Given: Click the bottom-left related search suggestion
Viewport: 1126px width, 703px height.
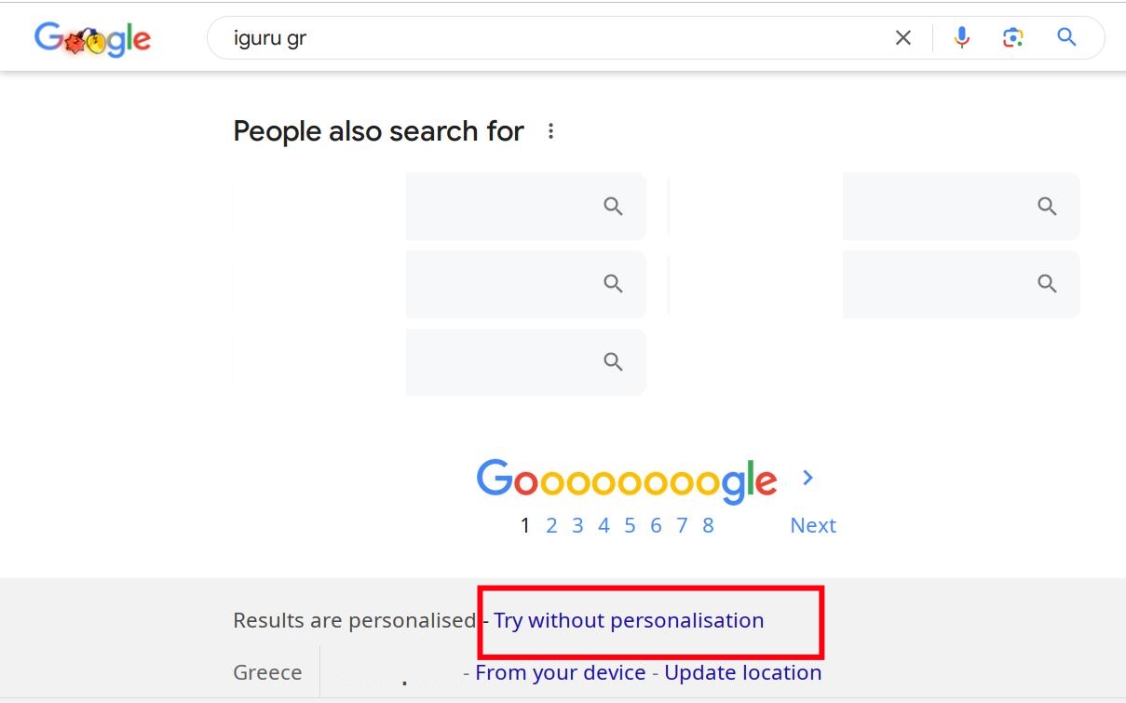Looking at the screenshot, I should 525,362.
